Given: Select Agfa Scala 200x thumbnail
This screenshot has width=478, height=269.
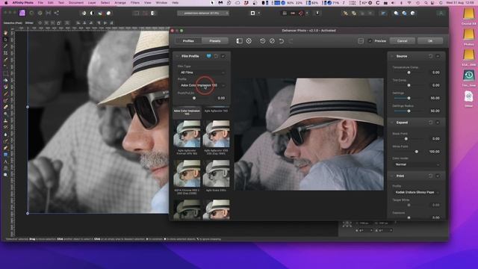Looking at the screenshot, I should click(x=216, y=173).
